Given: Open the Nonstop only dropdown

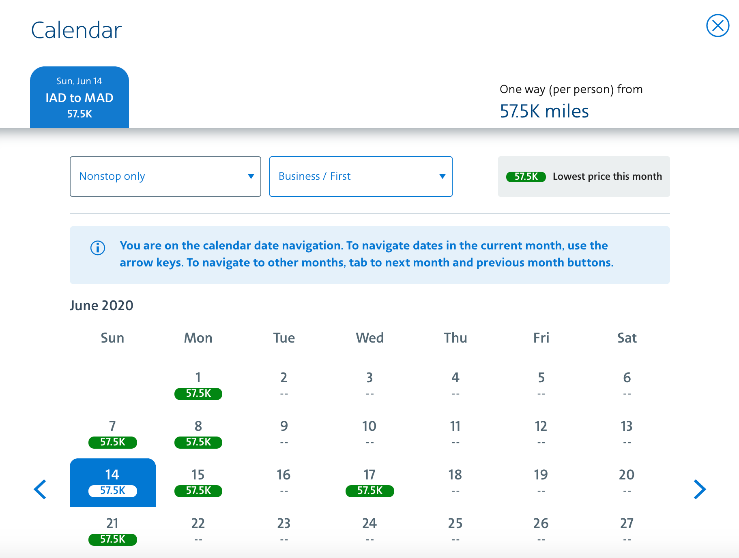Looking at the screenshot, I should coord(165,177).
